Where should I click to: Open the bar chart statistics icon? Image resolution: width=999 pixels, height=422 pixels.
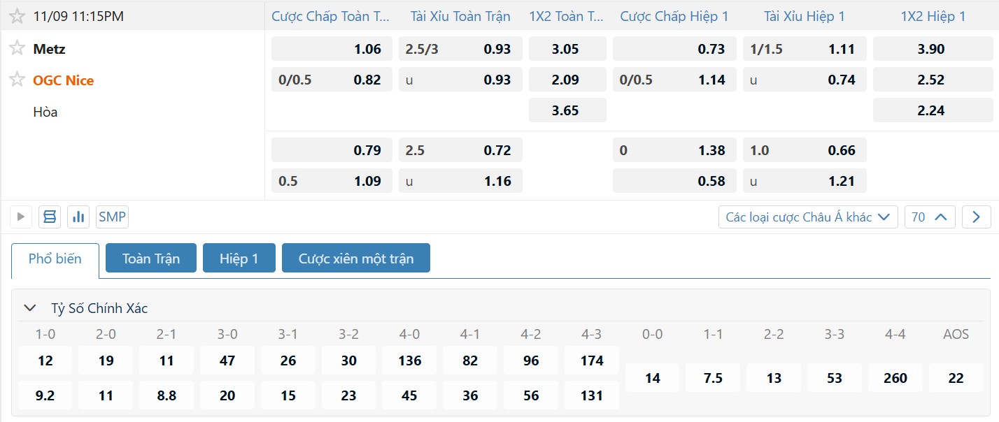coord(78,217)
